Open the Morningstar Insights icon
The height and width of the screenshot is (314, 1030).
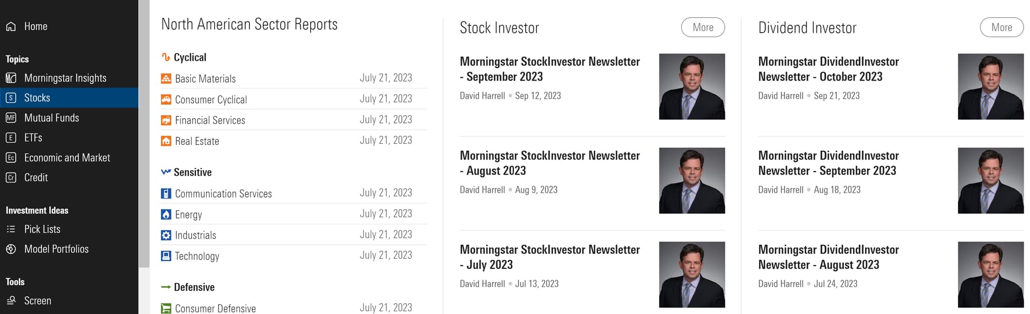pos(11,78)
